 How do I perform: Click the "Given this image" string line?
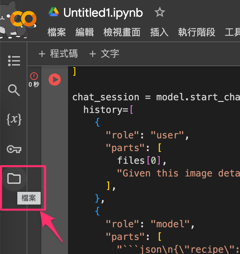(178, 173)
